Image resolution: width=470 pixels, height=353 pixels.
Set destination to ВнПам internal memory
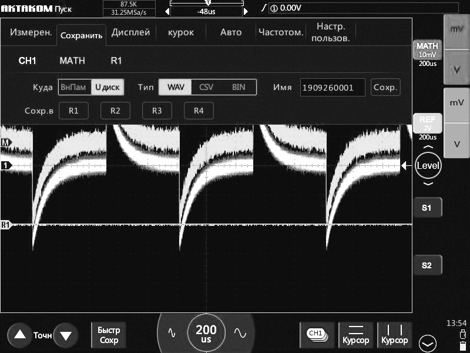point(75,87)
